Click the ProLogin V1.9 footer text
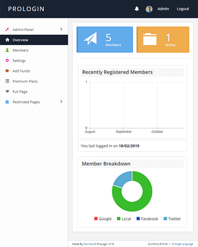The image size is (198, 247). [105, 244]
